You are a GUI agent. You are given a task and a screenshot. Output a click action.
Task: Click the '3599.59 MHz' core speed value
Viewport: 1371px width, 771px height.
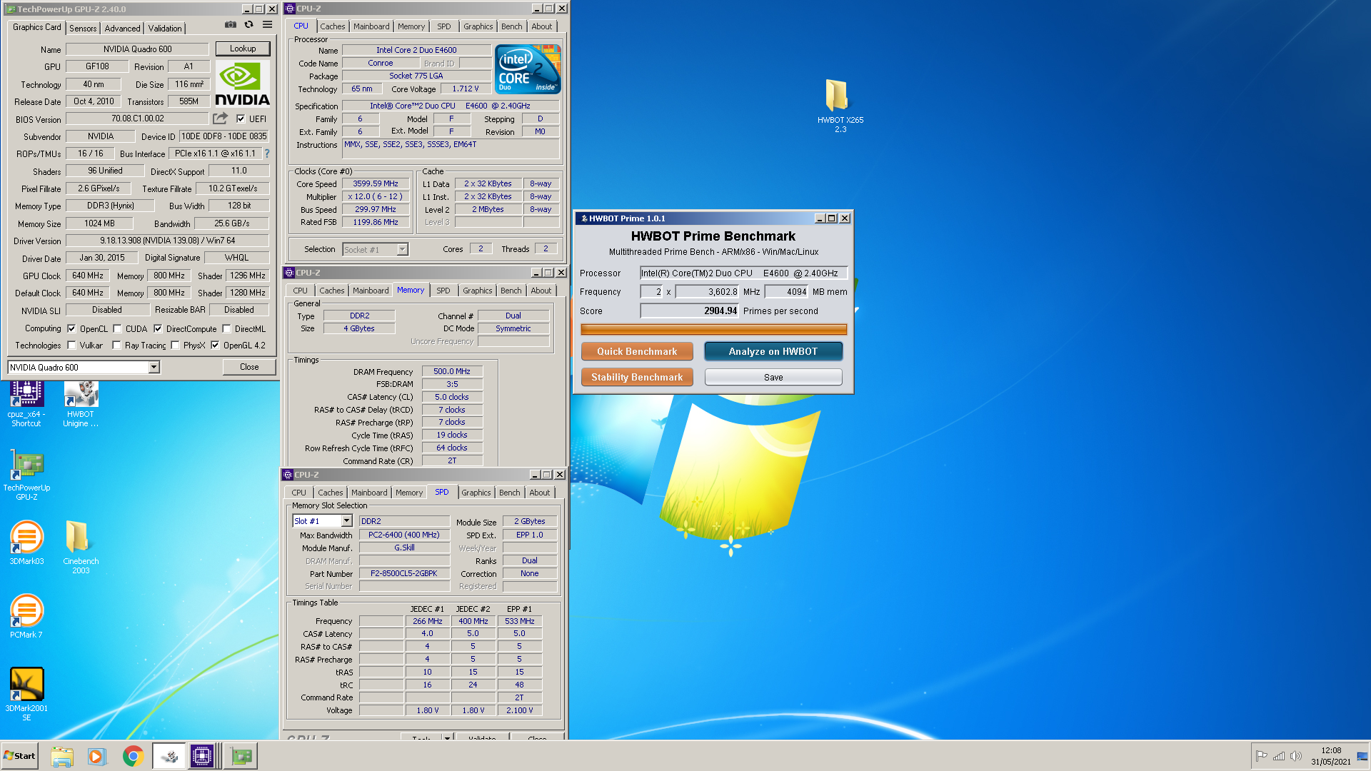click(376, 183)
